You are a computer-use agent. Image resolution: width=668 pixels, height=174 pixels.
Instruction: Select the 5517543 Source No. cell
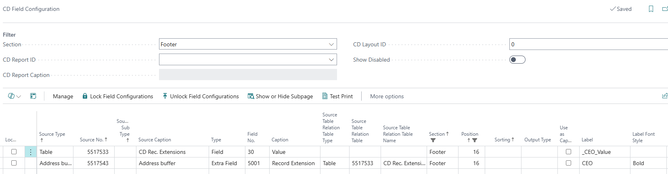(94, 163)
